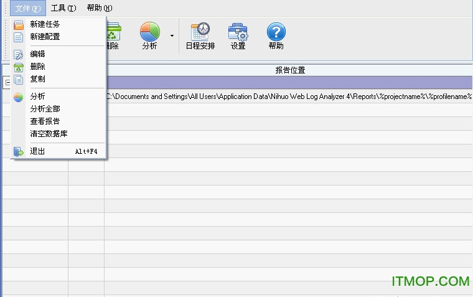Close the open 文件 menu via its title
The height and width of the screenshot is (297, 473).
[27, 8]
